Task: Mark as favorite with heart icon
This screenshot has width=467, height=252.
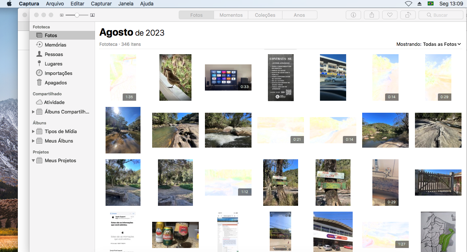Action: 389,15
